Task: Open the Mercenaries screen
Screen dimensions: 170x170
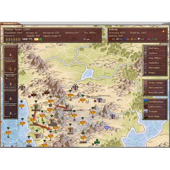Action: click(x=154, y=87)
